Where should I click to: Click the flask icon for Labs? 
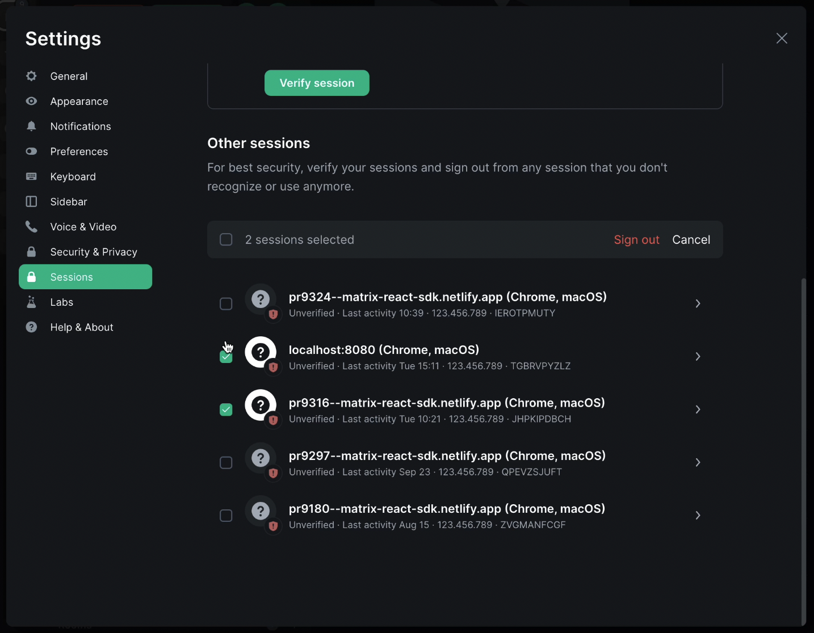[x=31, y=302]
